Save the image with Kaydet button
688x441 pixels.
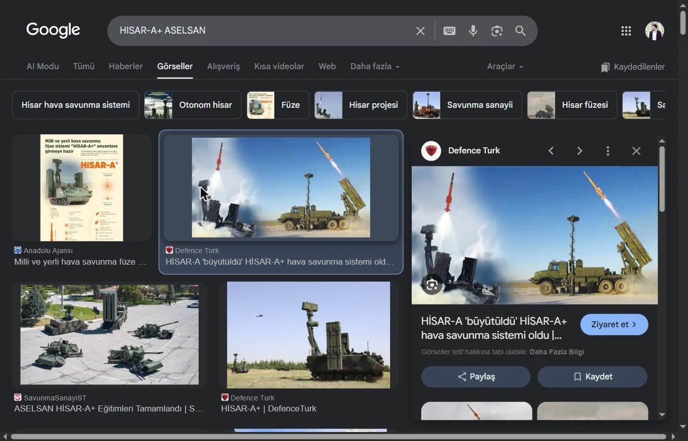[x=592, y=376]
